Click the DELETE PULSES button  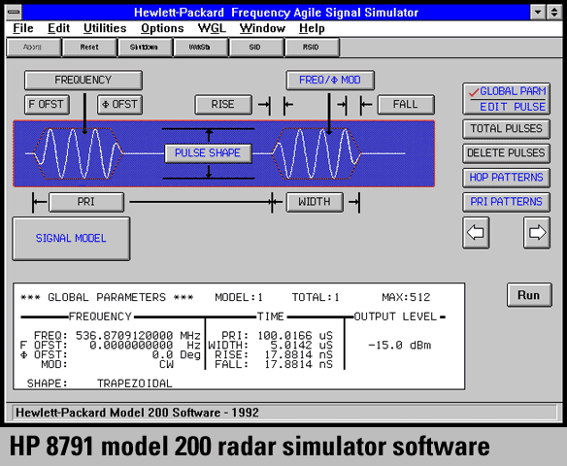506,153
